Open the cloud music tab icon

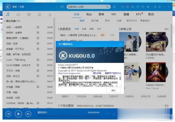[18, 14]
